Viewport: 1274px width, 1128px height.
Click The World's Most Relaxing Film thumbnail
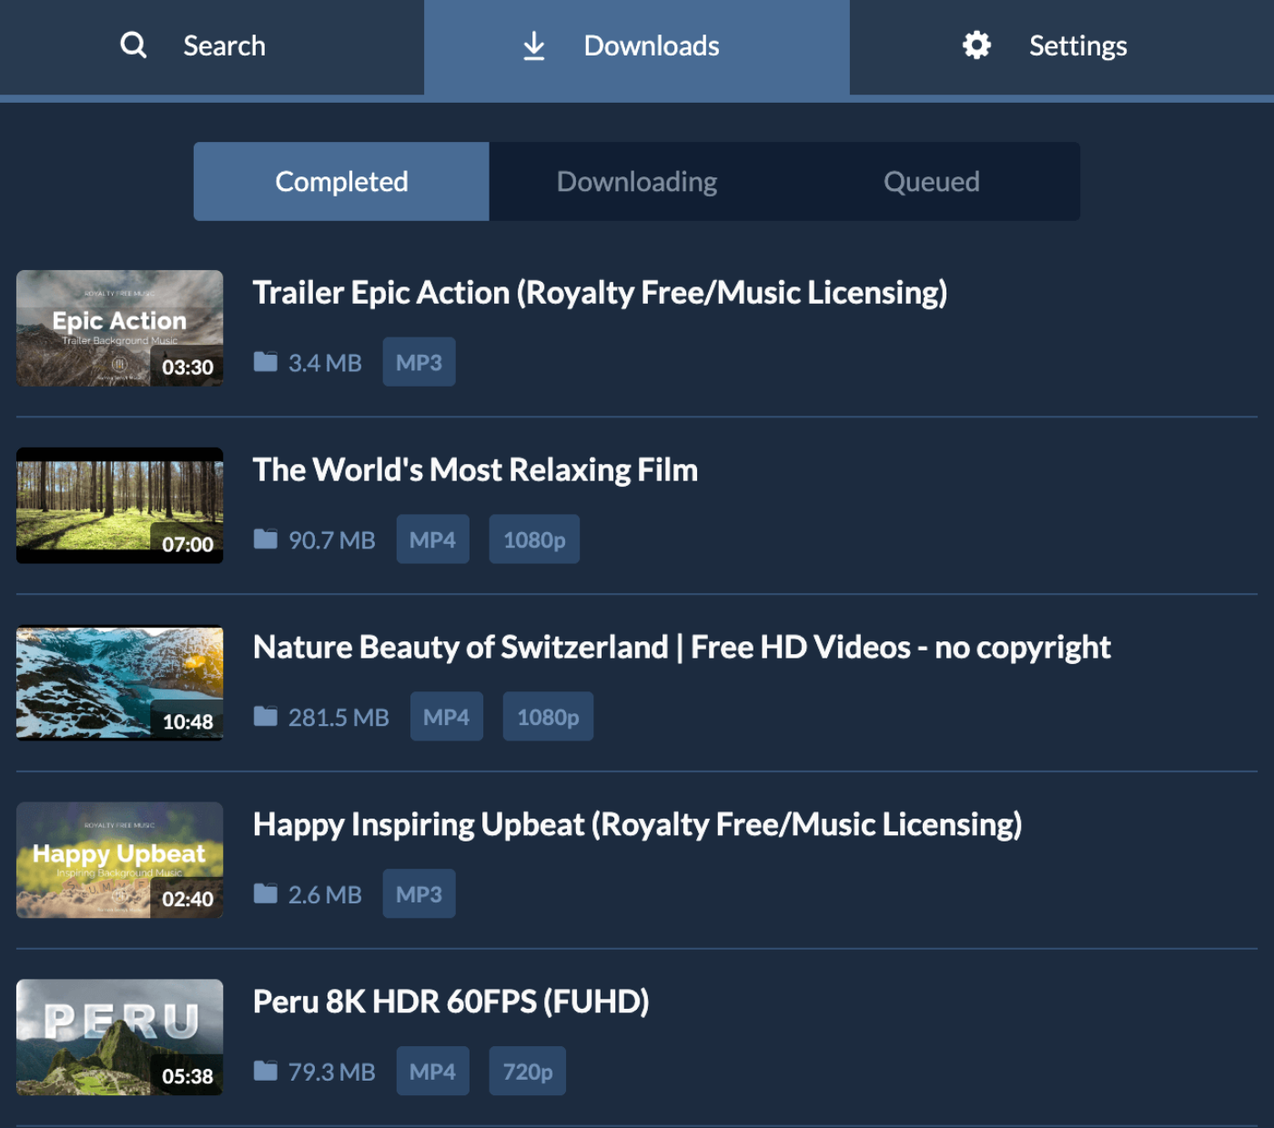pos(119,505)
